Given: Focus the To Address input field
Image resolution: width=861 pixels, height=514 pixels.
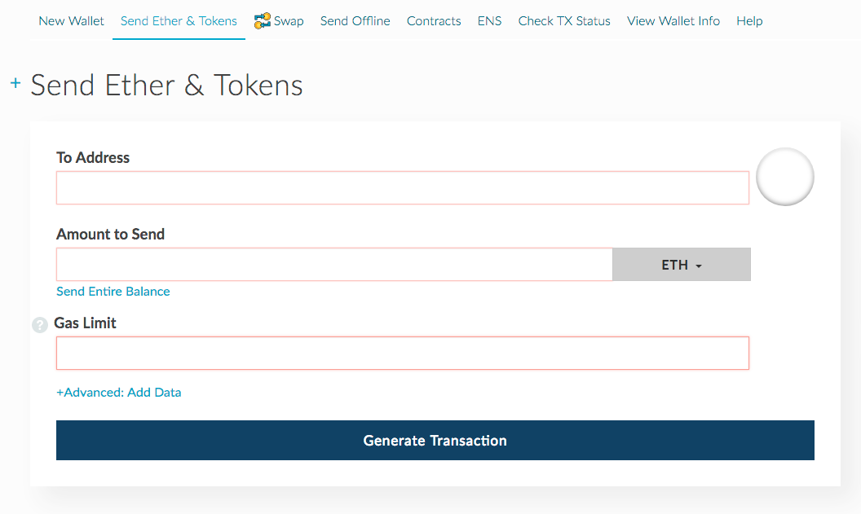Looking at the screenshot, I should click(403, 187).
